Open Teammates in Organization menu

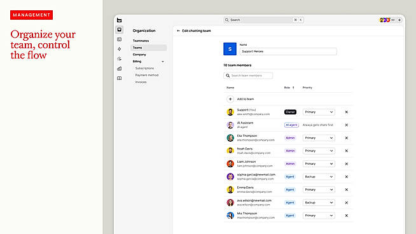tap(141, 41)
